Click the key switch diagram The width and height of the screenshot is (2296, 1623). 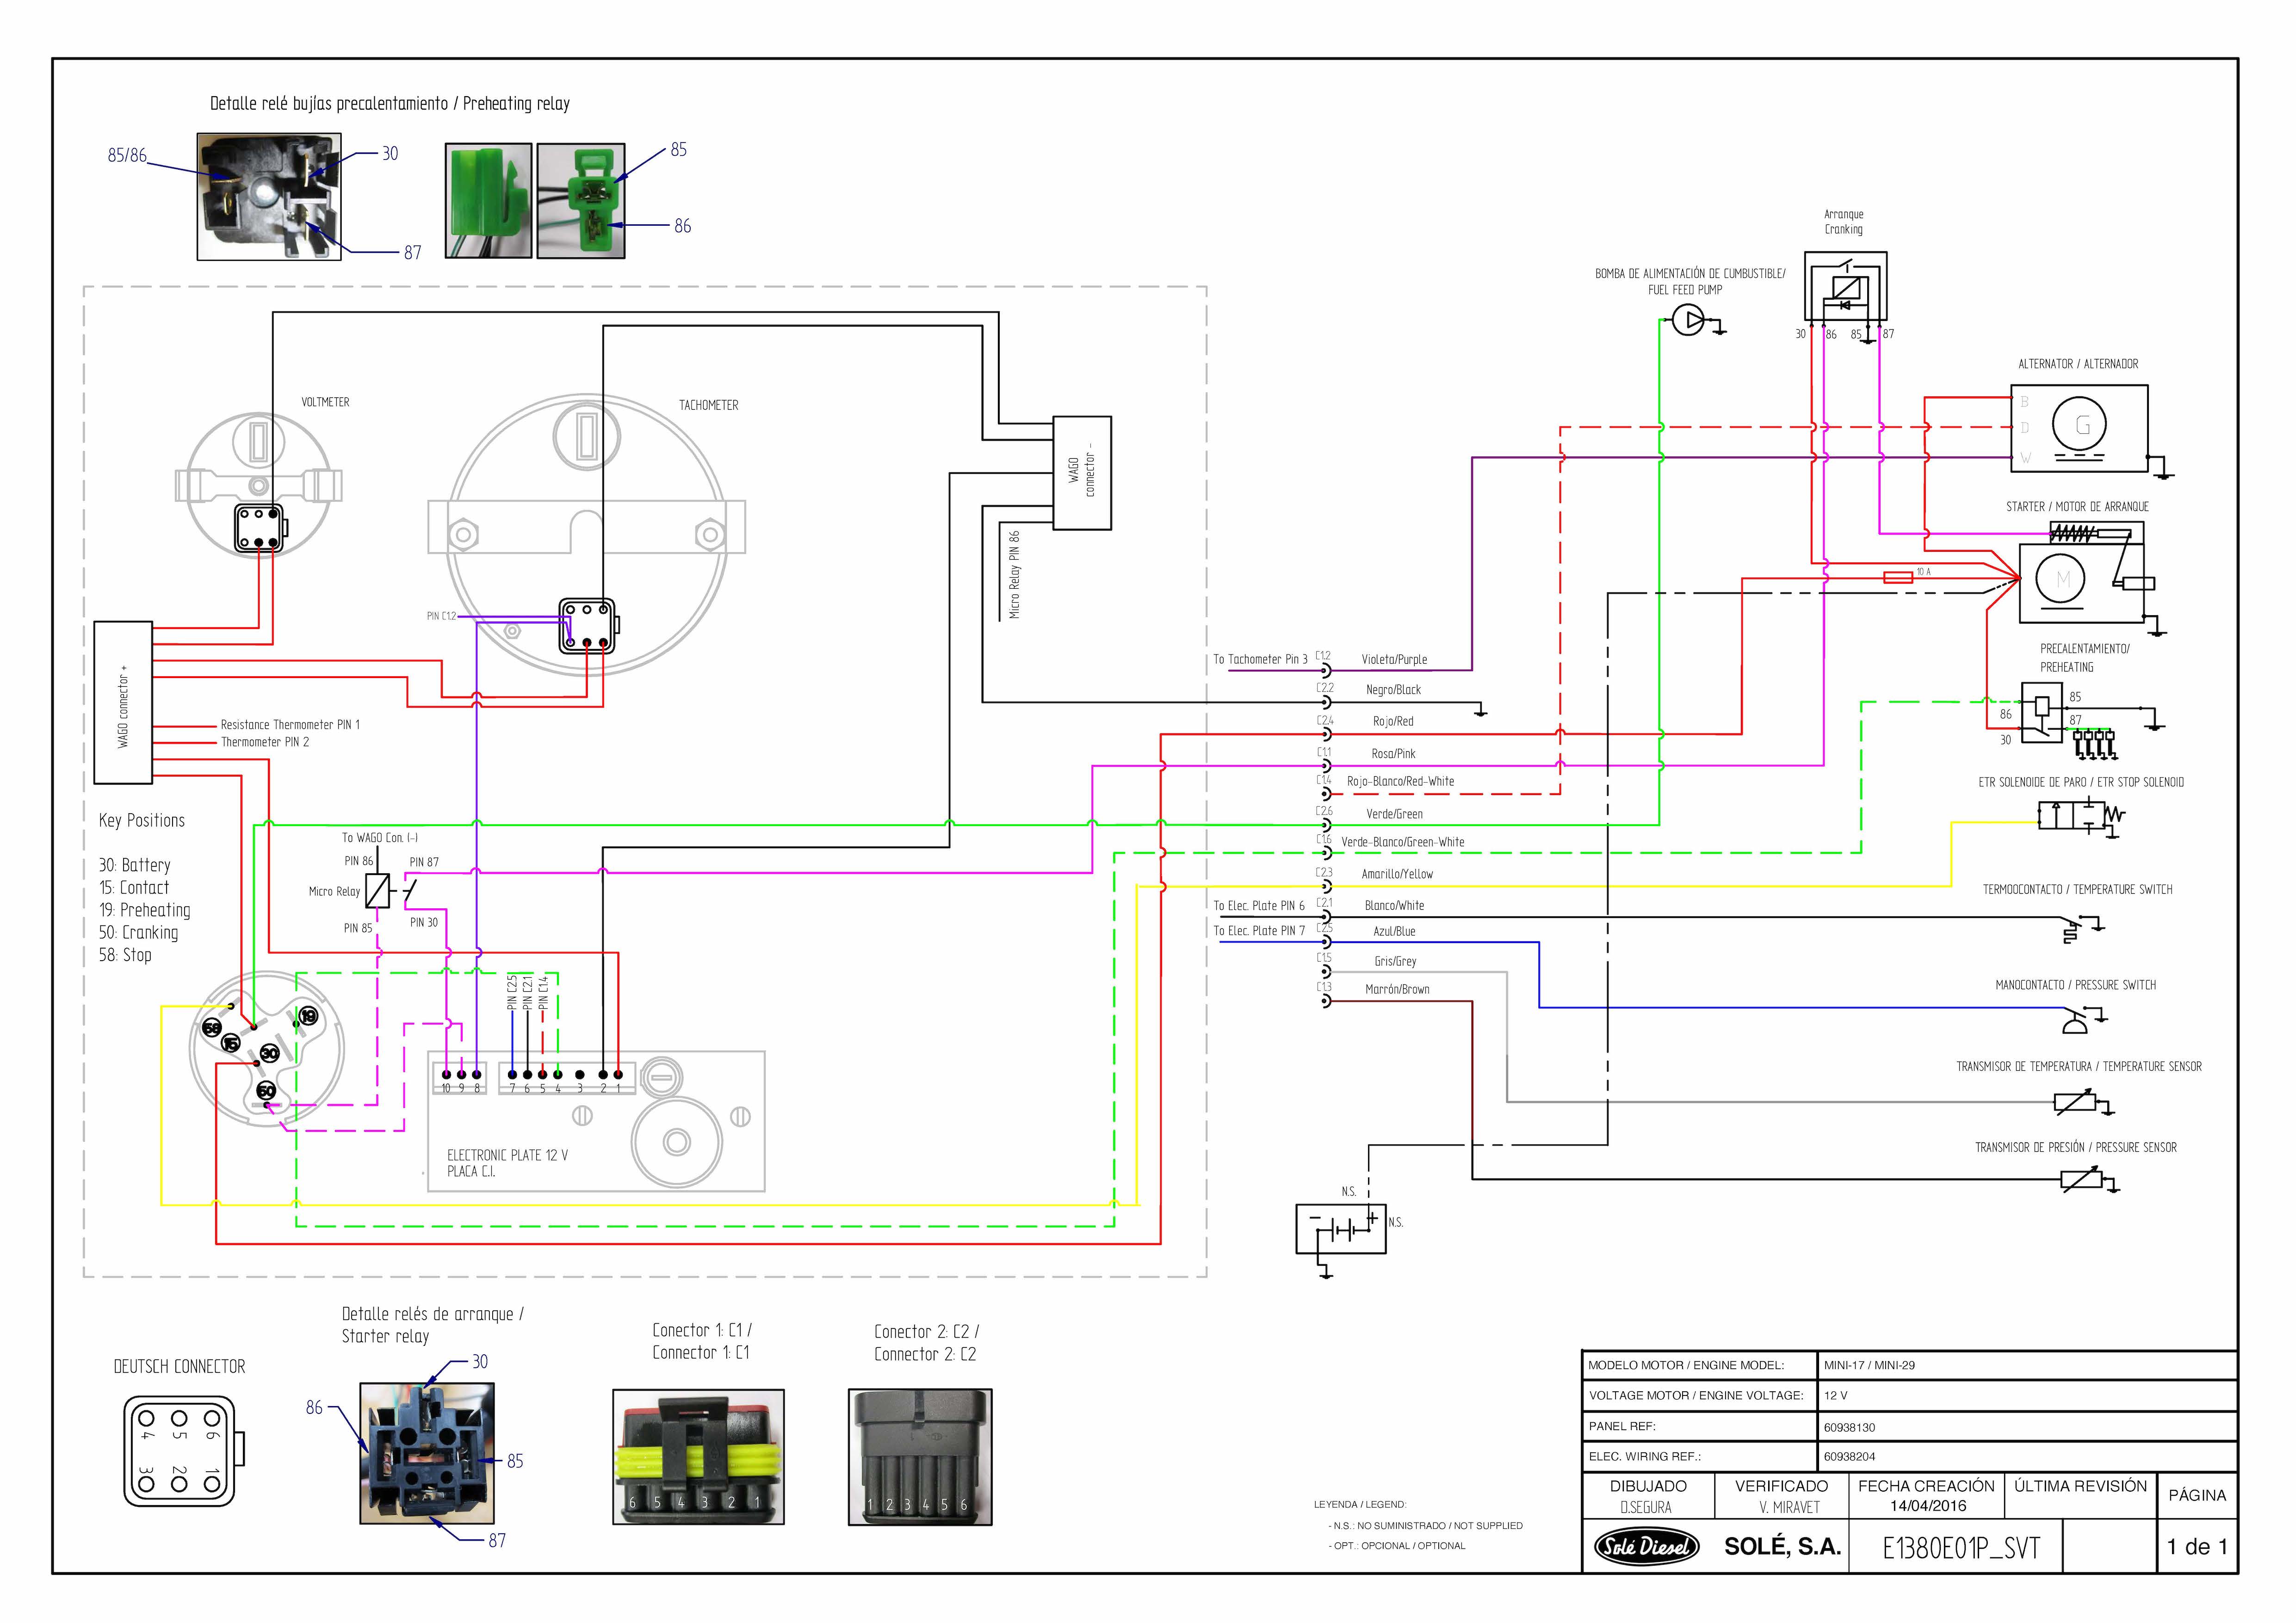[266, 1050]
